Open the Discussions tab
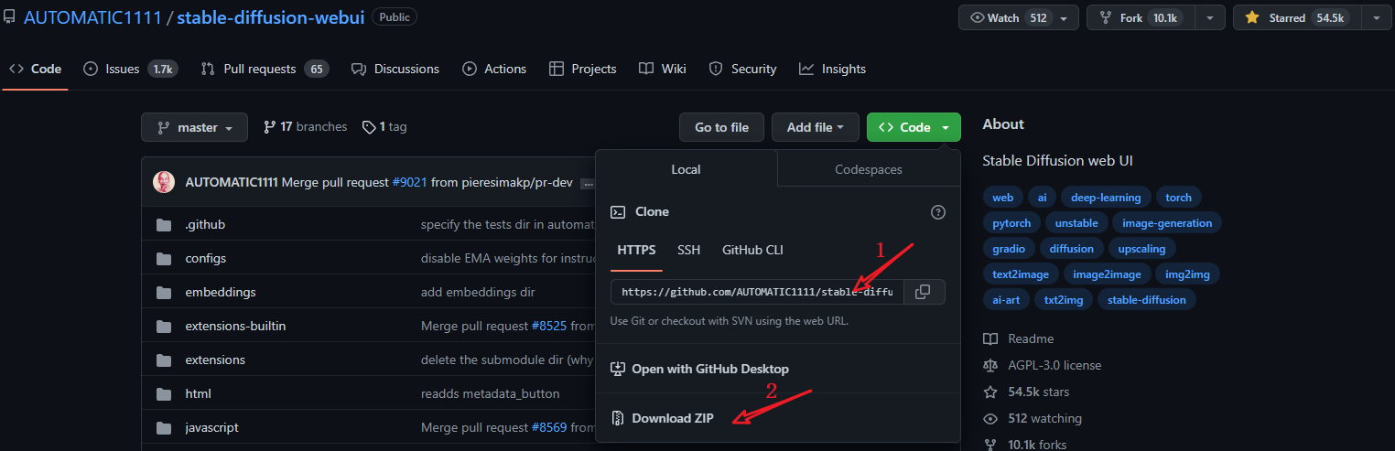 395,69
